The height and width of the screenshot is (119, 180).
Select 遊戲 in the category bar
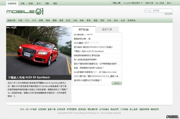tap(96, 20)
